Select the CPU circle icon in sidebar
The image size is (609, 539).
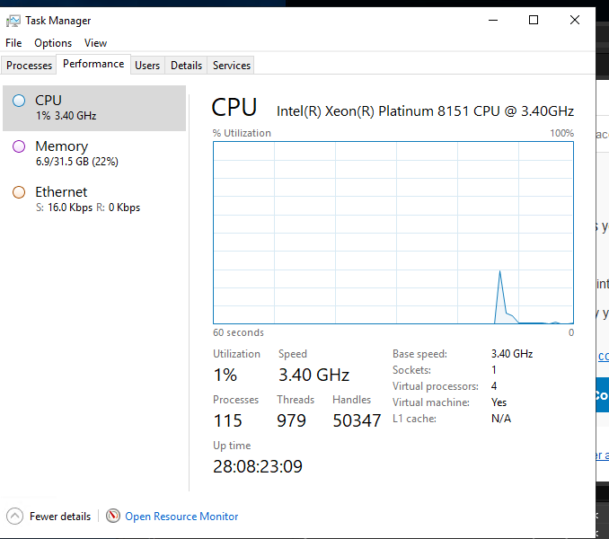tap(19, 101)
